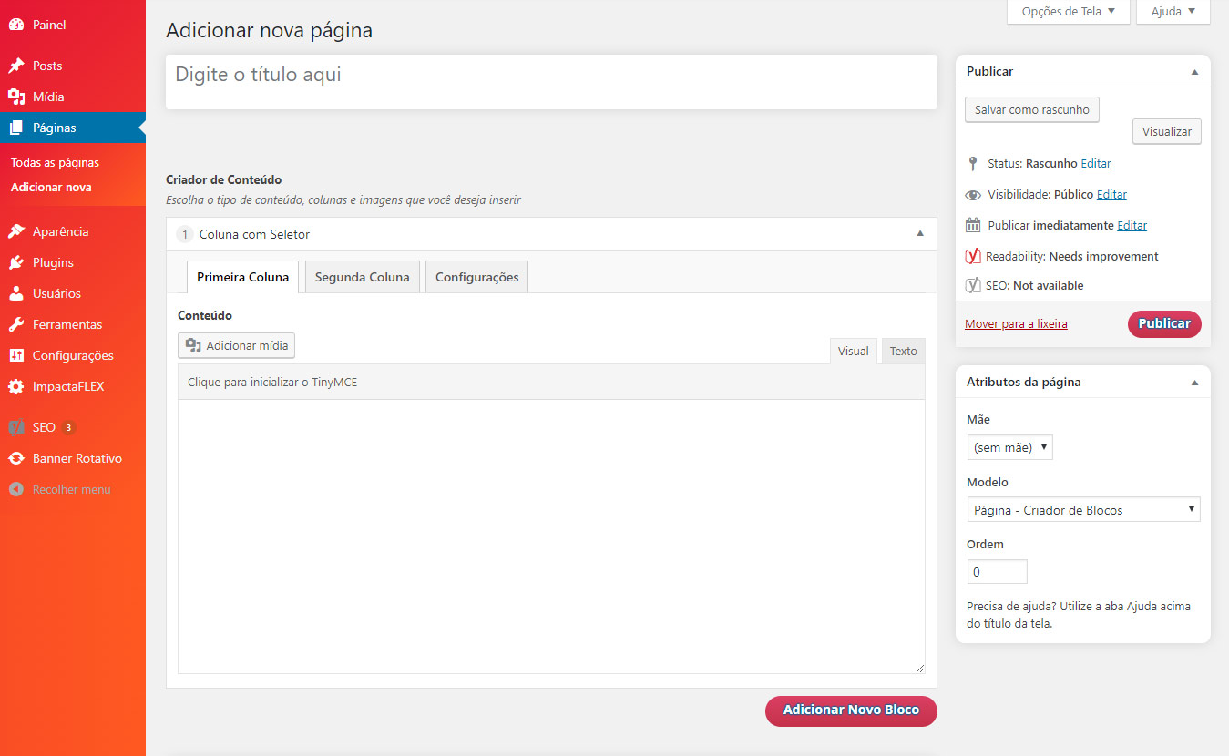1229x756 pixels.
Task: Click Clique para inicializar o TinyMCE bar
Action: (551, 382)
